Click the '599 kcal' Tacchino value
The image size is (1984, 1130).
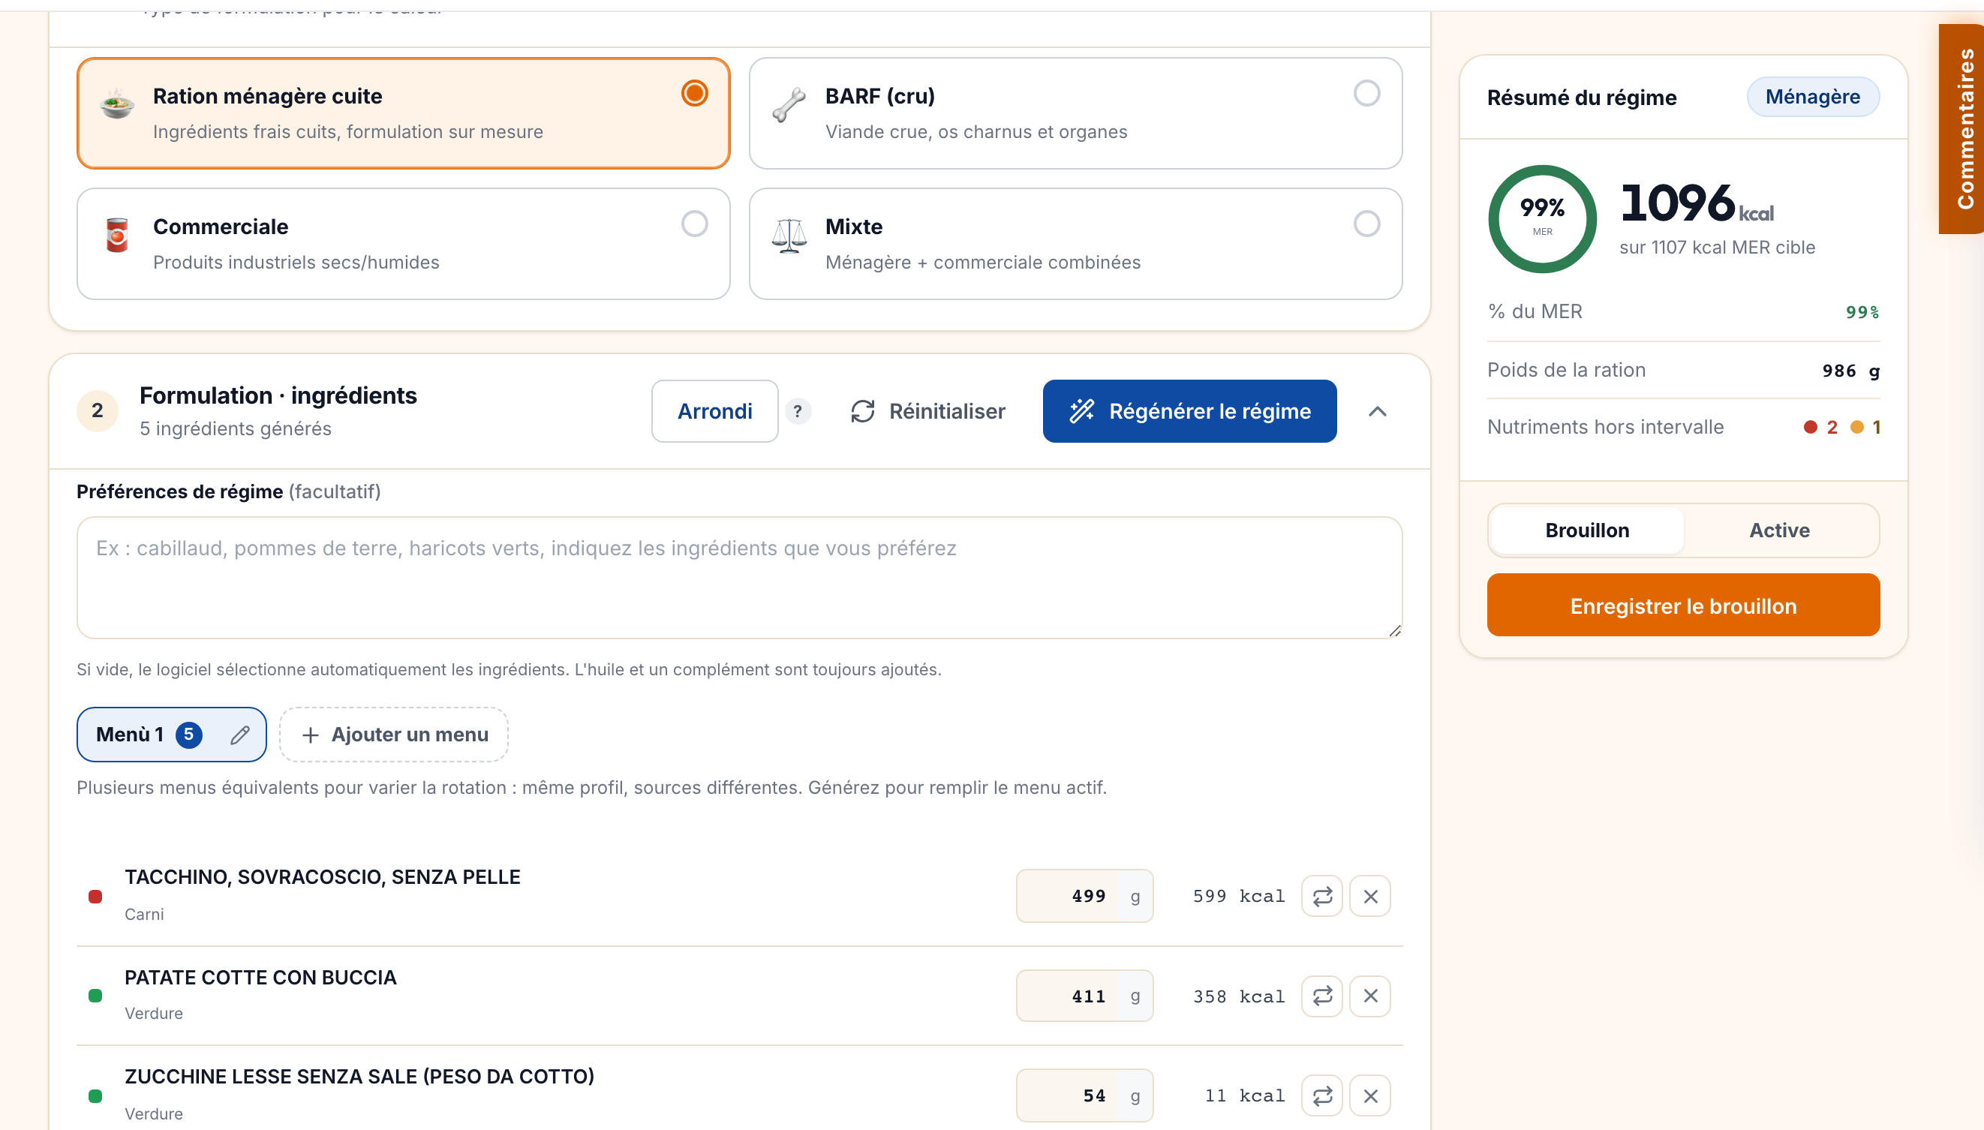[1238, 897]
